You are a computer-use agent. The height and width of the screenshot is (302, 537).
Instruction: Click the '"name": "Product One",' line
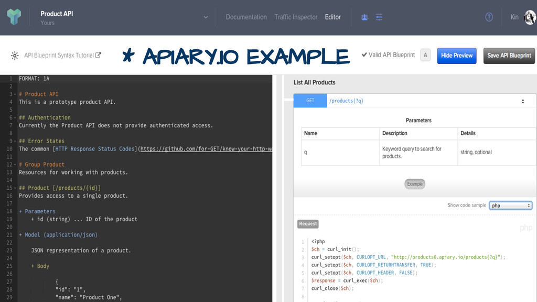tap(89, 297)
